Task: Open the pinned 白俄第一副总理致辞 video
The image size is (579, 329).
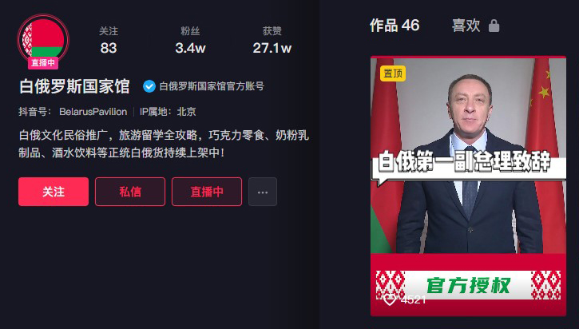Action: click(x=468, y=186)
